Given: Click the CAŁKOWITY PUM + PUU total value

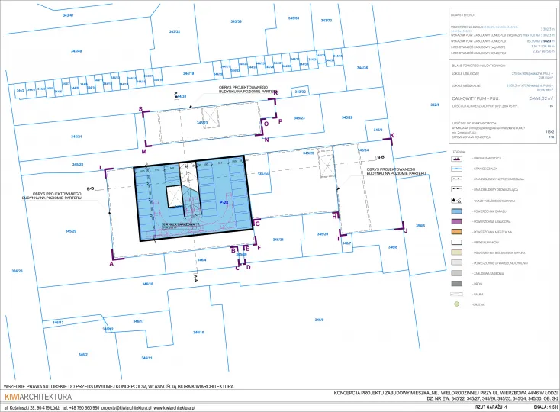Looking at the screenshot, I should [539, 98].
